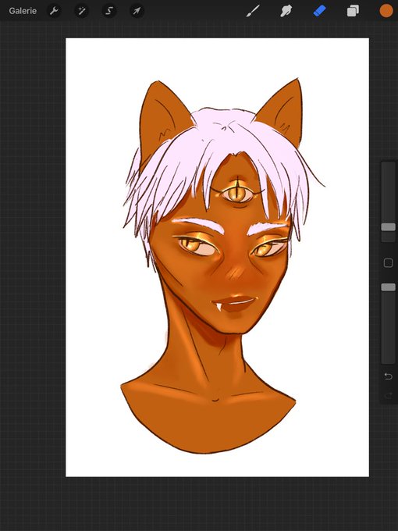This screenshot has height=531, width=398.
Task: Click the brush size slider handle
Action: 388,227
